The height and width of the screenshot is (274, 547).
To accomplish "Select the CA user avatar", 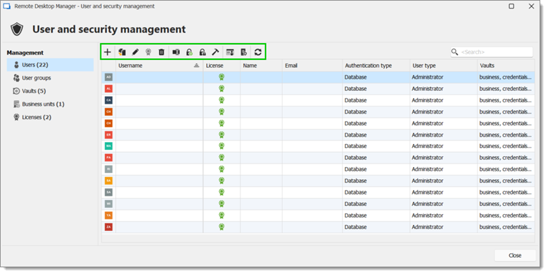I will pyautogui.click(x=108, y=100).
